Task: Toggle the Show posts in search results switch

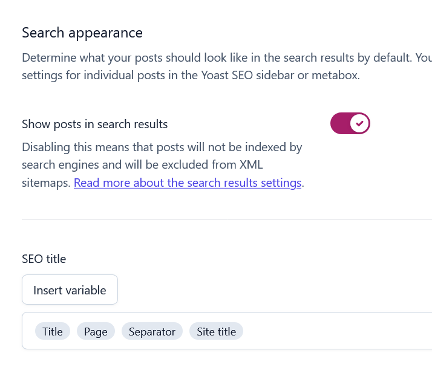Action: 350,123
